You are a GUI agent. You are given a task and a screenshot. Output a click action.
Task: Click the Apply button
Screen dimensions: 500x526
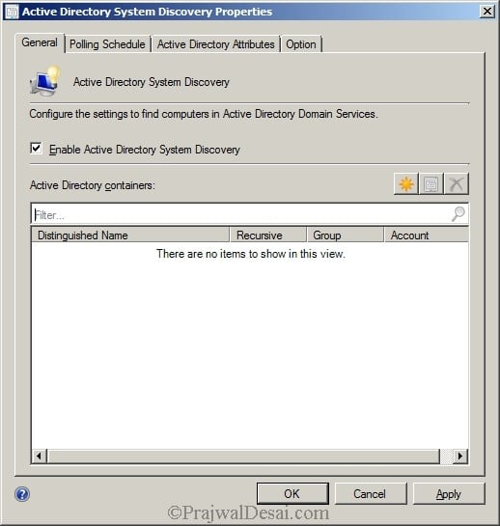click(449, 493)
